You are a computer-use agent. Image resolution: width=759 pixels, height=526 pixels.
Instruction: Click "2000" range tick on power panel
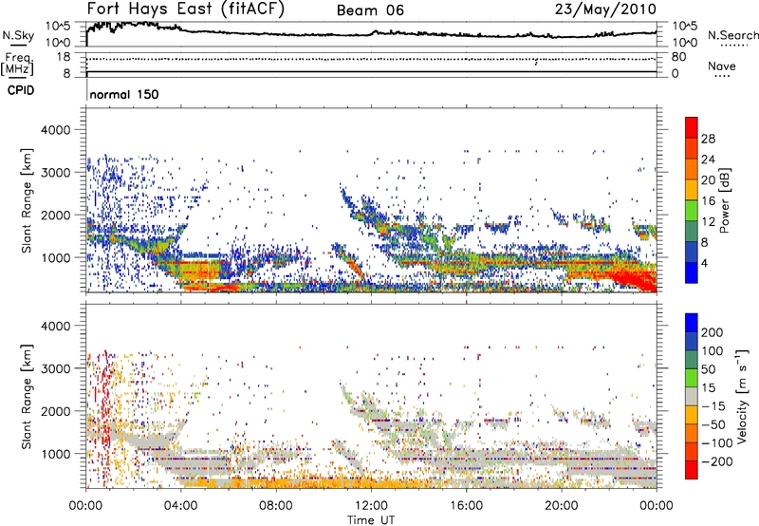pos(55,215)
